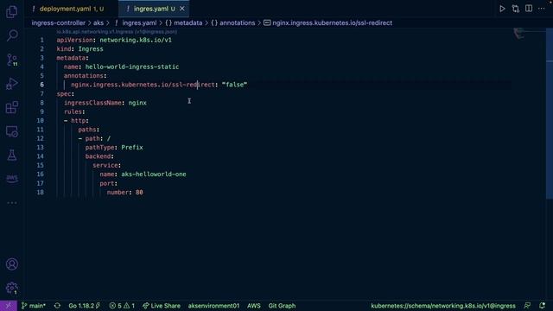Open the Run and Debug view
553x311 pixels.
(11, 84)
